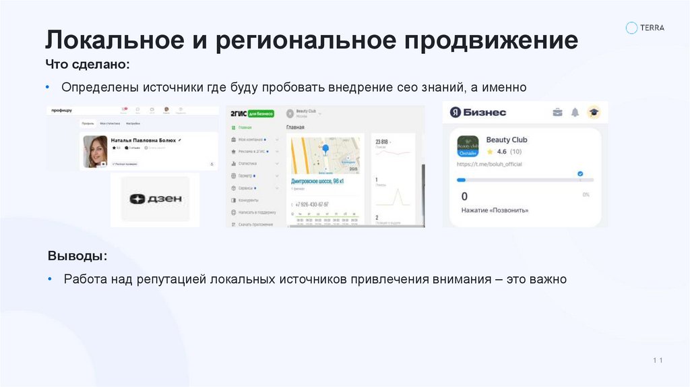This screenshot has height=387, width=690.
Task: Click Написать в поддержку in 2ГИС sidebar
Action: pos(257,212)
